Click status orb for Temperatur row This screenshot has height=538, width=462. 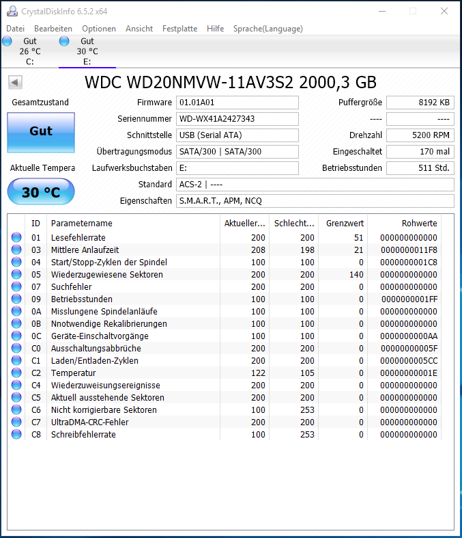tap(16, 373)
